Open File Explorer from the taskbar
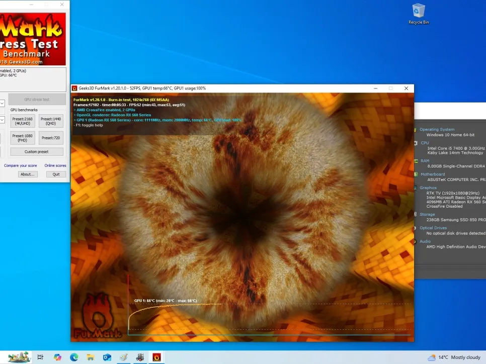This screenshot has width=486, height=364. 91,357
